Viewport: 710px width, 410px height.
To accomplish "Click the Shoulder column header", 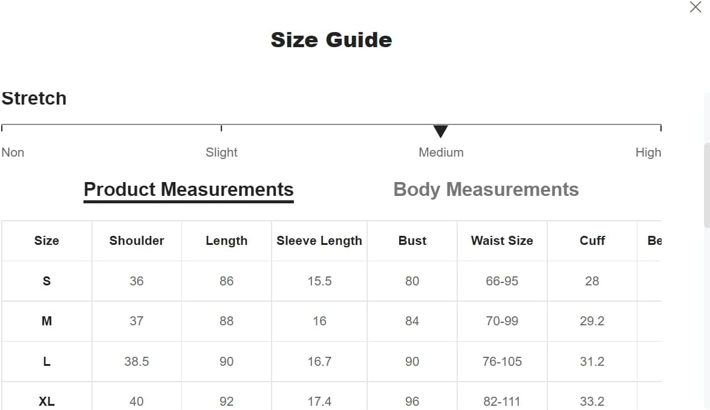I will pos(137,241).
